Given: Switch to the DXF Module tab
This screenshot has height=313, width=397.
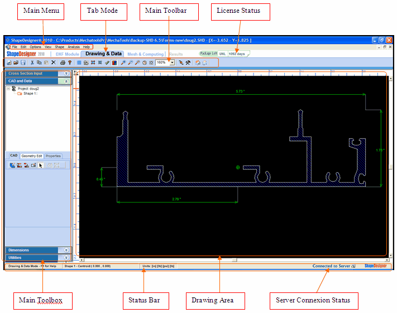Looking at the screenshot, I should (68, 54).
